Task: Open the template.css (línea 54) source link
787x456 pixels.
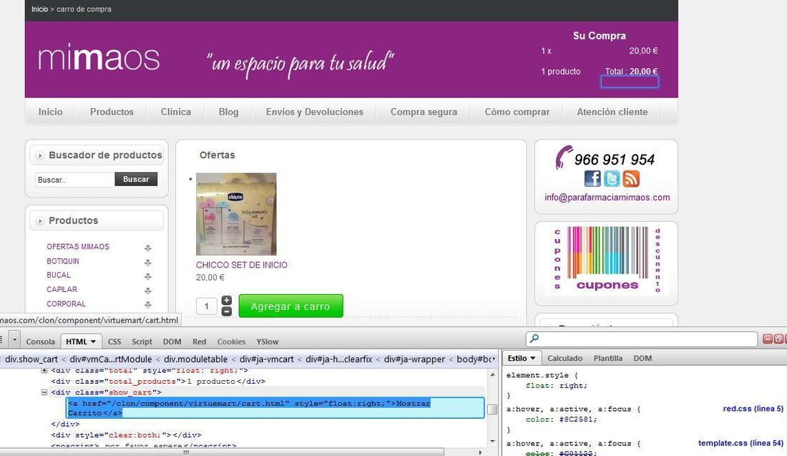Action: pyautogui.click(x=740, y=443)
